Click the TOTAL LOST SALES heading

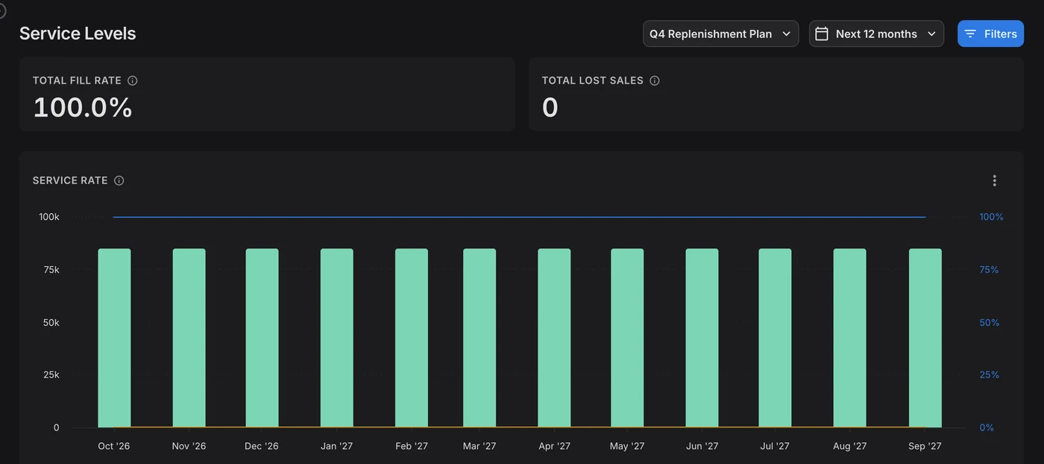(x=593, y=81)
